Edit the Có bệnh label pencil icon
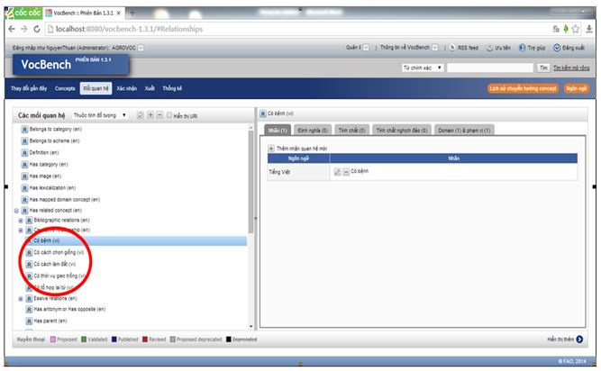The height and width of the screenshot is (371, 601). tap(337, 172)
